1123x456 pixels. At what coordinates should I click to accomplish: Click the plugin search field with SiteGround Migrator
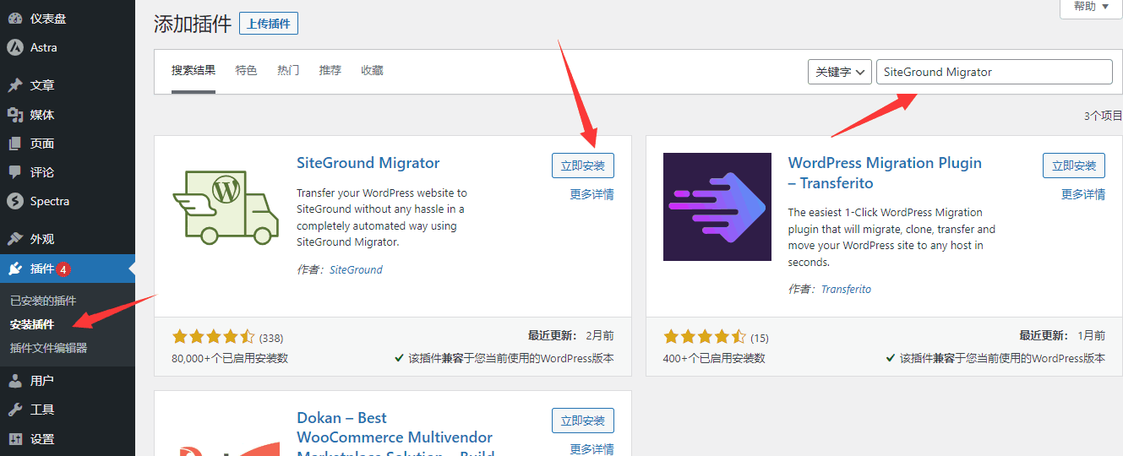[995, 72]
